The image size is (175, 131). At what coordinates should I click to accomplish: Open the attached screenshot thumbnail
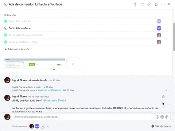(x=35, y=64)
